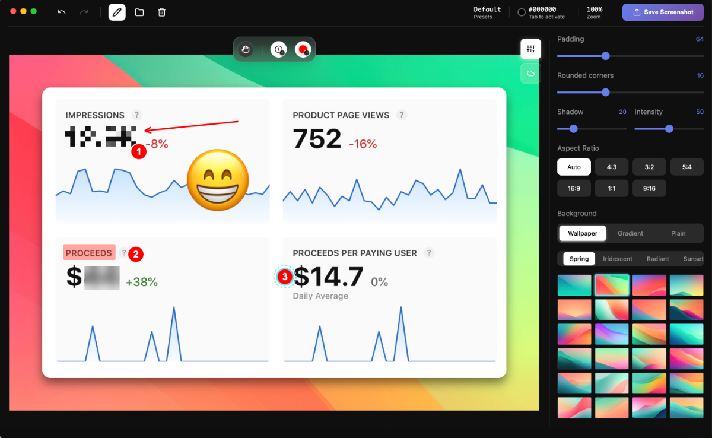Click the undo arrow icon
Image resolution: width=712 pixels, height=438 pixels.
click(x=62, y=12)
